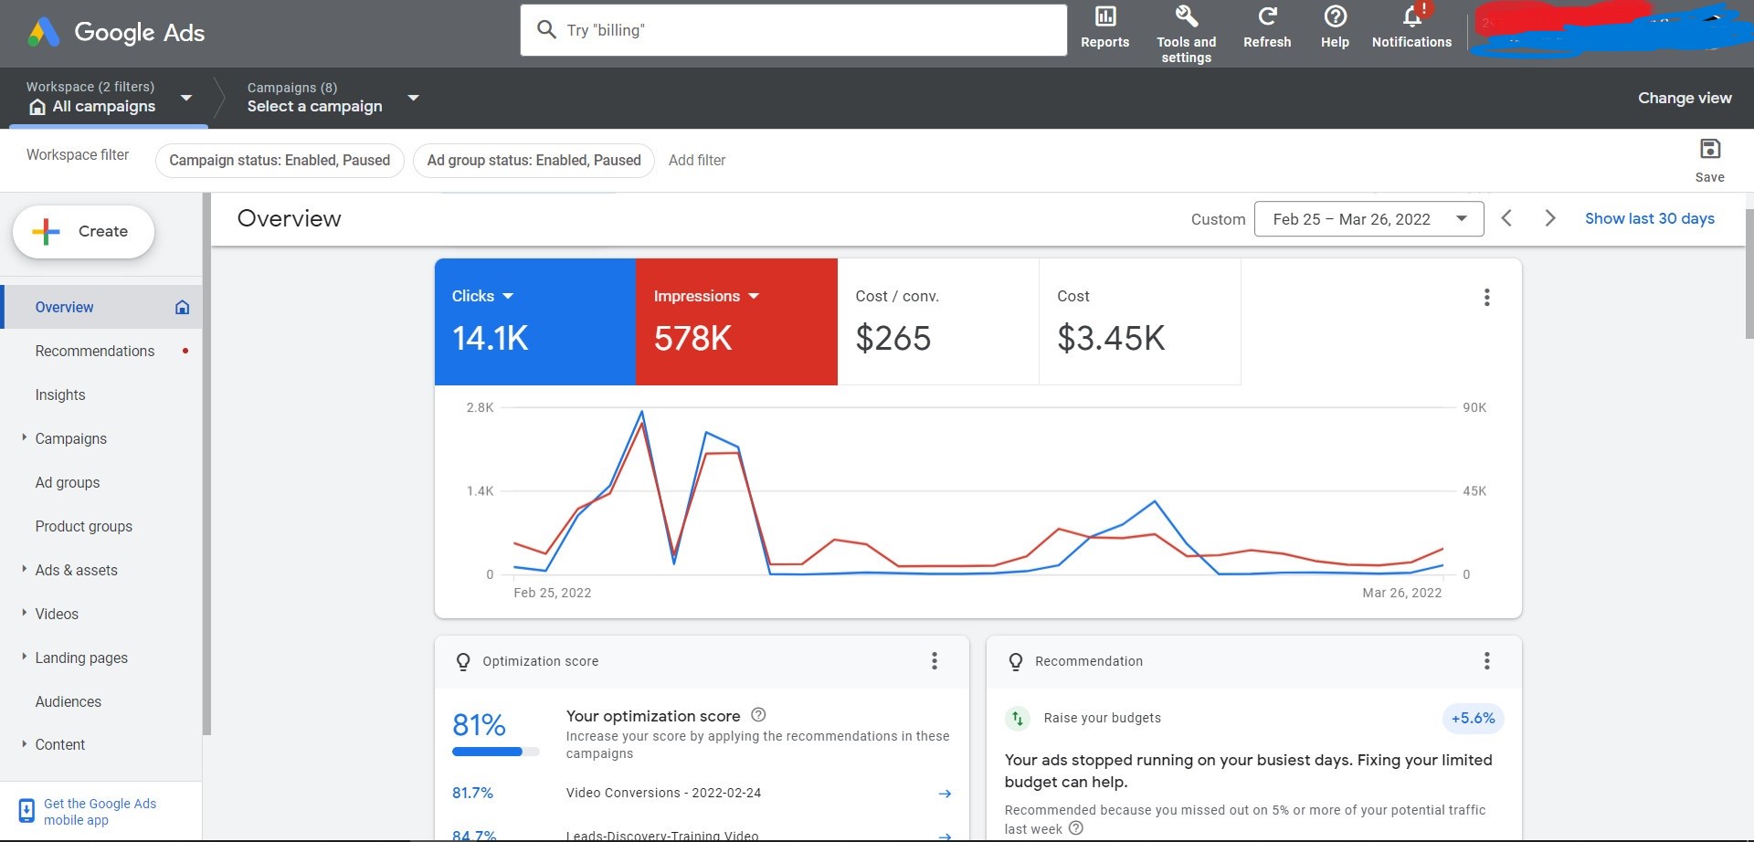Click the Refresh icon

(x=1266, y=17)
